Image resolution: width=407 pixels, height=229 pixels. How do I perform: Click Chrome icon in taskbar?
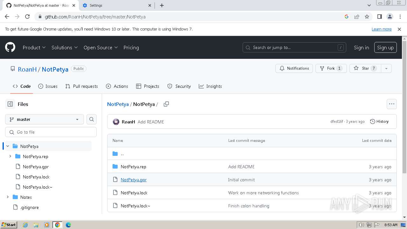click(x=58, y=225)
